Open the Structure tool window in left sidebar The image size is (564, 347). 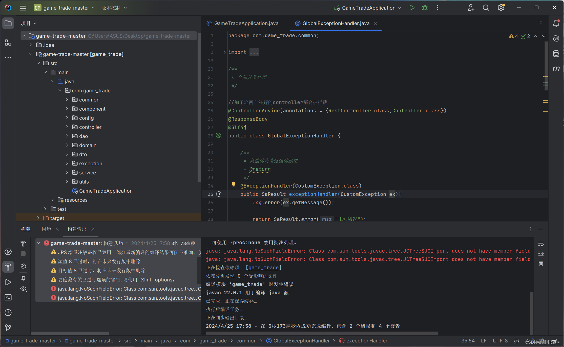pyautogui.click(x=8, y=43)
